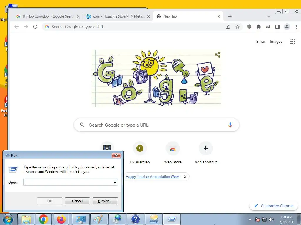The image size is (301, 225).
Task: Dismiss the Teacher Appreciation Week promo
Action: point(185,177)
